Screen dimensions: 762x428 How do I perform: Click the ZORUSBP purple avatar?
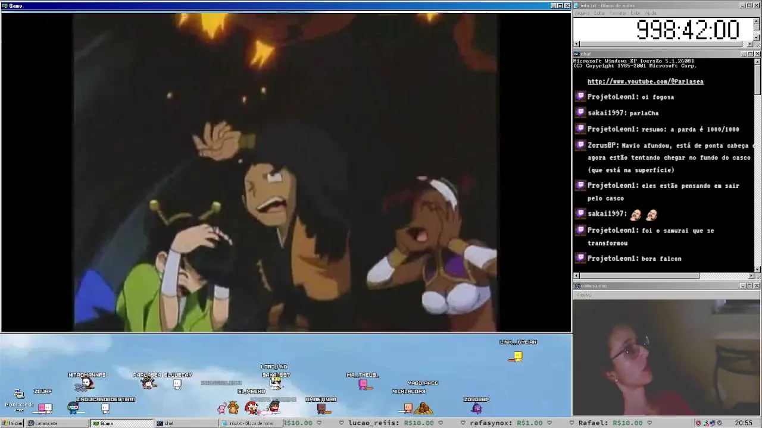click(x=476, y=408)
